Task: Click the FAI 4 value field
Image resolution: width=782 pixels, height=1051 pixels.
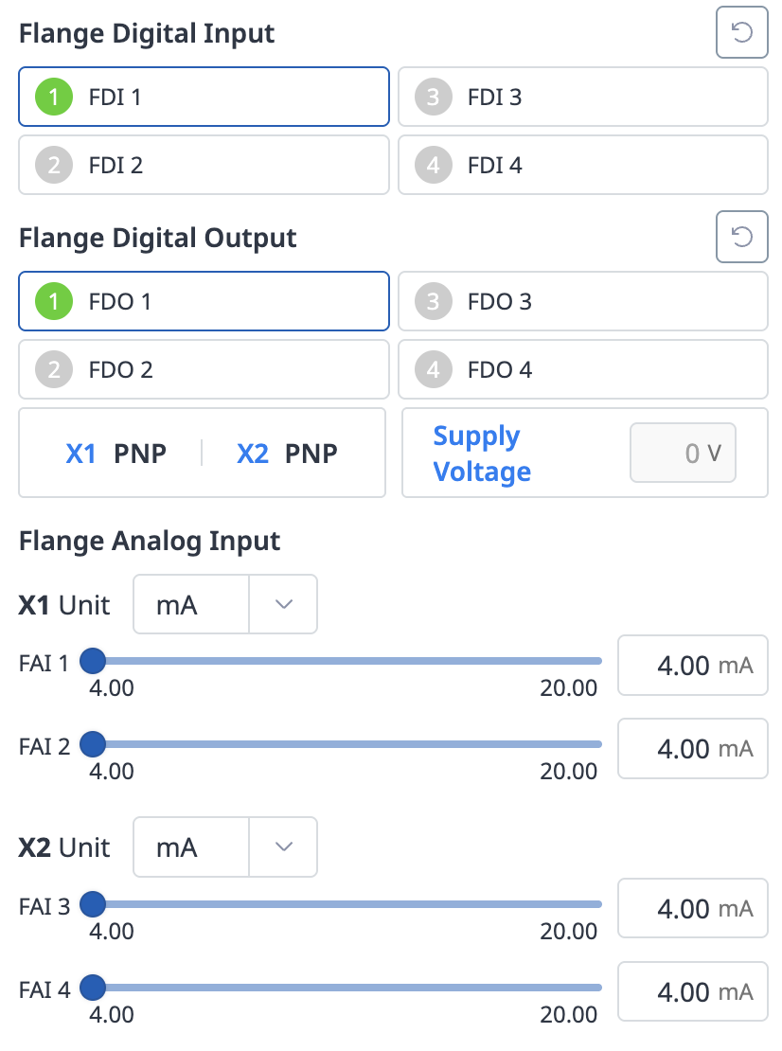Action: (692, 991)
